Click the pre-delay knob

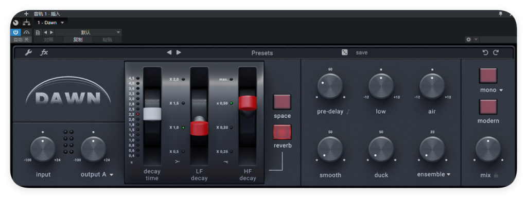click(330, 86)
